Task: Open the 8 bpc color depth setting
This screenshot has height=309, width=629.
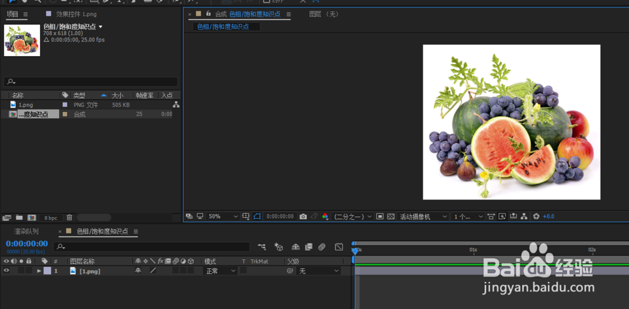Action: pyautogui.click(x=50, y=218)
